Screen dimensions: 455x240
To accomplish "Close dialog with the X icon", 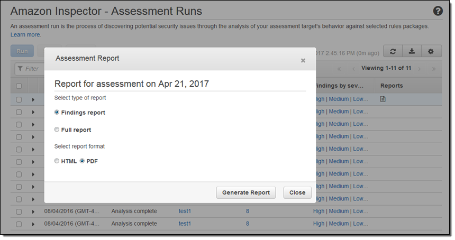I will click(x=303, y=60).
